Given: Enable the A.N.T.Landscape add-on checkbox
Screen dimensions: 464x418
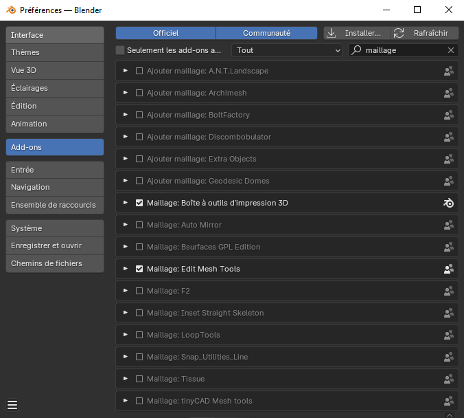Looking at the screenshot, I should [x=139, y=71].
